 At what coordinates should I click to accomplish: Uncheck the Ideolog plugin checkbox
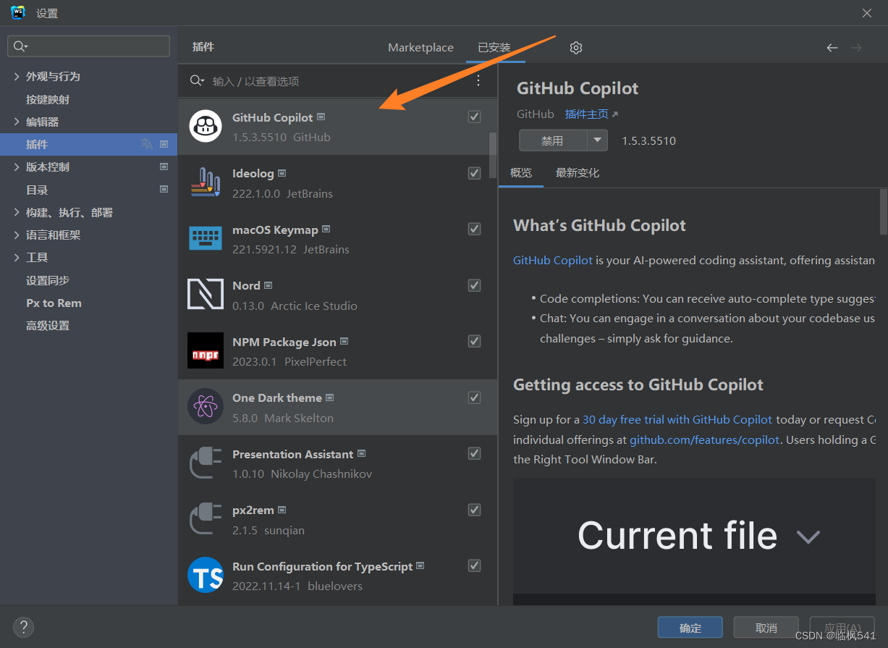pyautogui.click(x=474, y=173)
